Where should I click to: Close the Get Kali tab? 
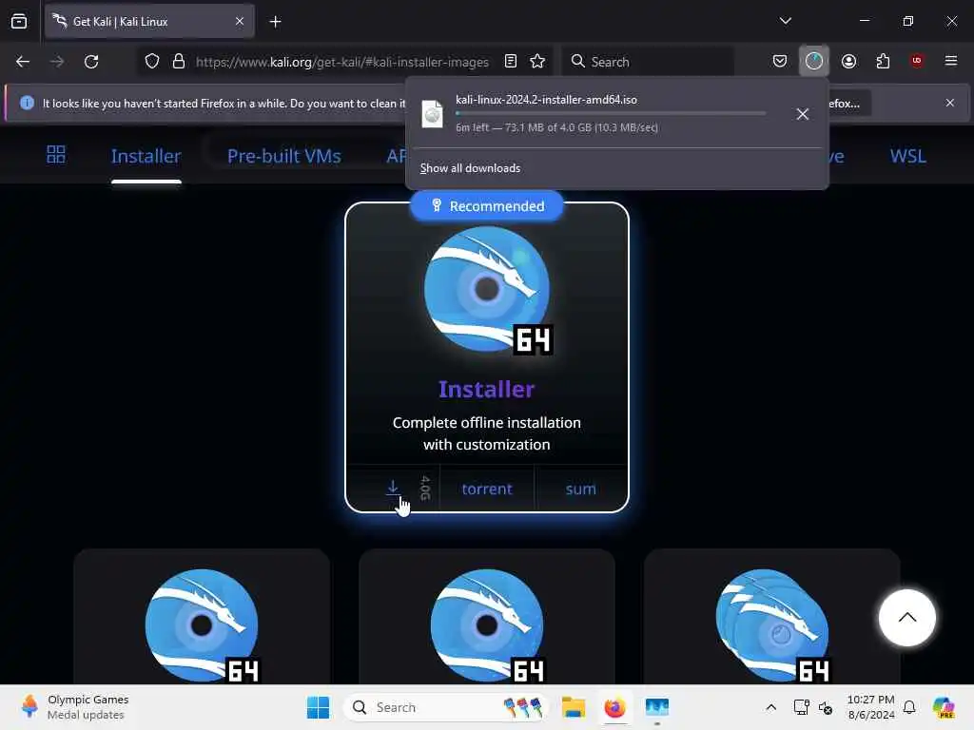point(239,22)
